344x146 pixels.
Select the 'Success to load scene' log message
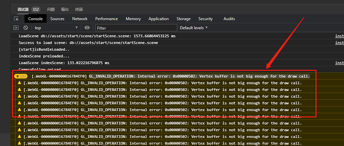(x=88, y=43)
